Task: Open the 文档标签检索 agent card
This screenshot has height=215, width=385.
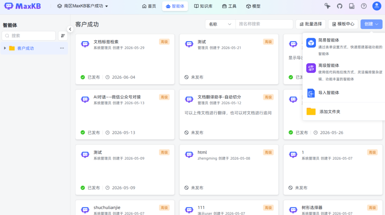Action: point(125,59)
